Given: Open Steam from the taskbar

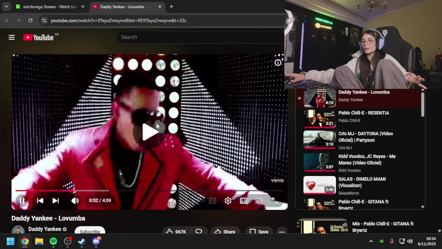Looking at the screenshot, I should click(x=81, y=241).
